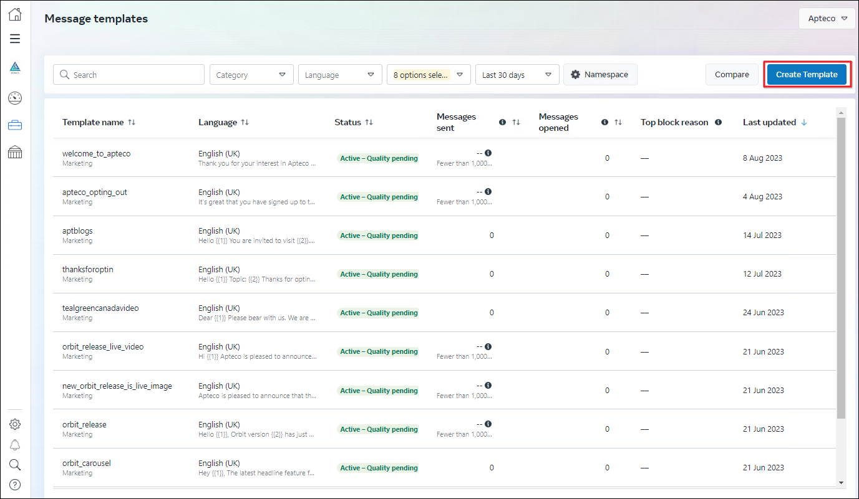The image size is (859, 499).
Task: Click the 12 Jul 2023 date cell
Action: [762, 274]
